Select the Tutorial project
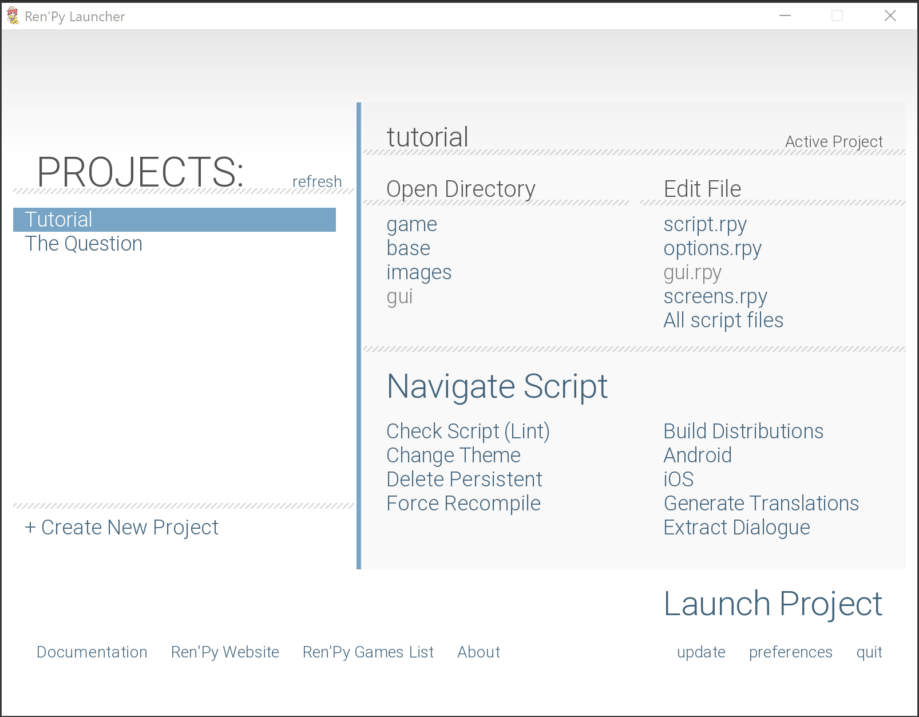 [x=58, y=219]
